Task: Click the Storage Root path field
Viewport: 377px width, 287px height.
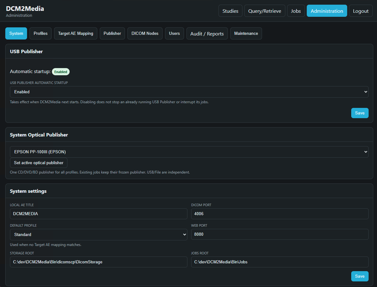Action: (x=99, y=262)
